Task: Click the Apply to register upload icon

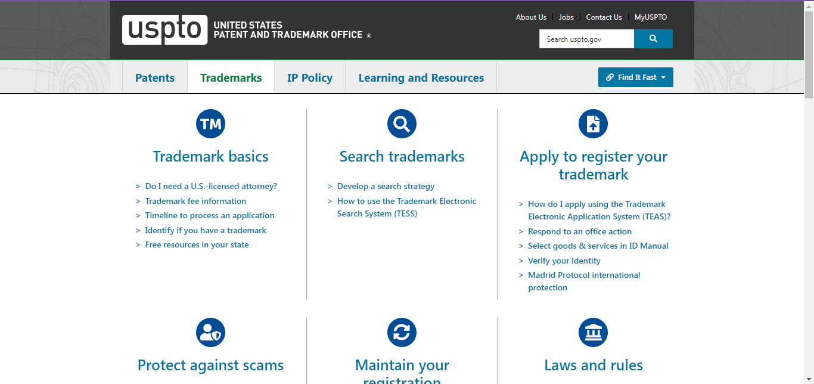Action: point(593,124)
